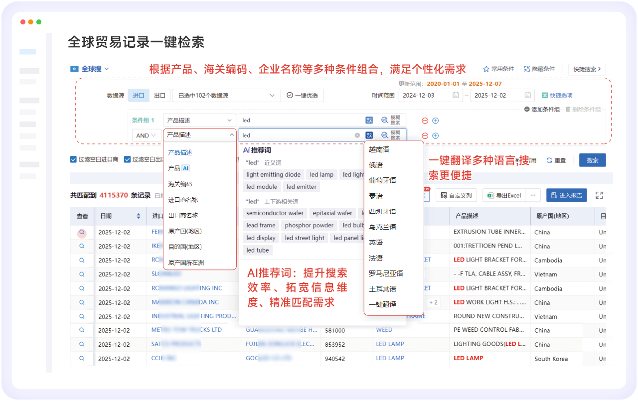This screenshot has width=638, height=401.
Task: Select 西班牙语 in translation menu
Action: pos(382,211)
